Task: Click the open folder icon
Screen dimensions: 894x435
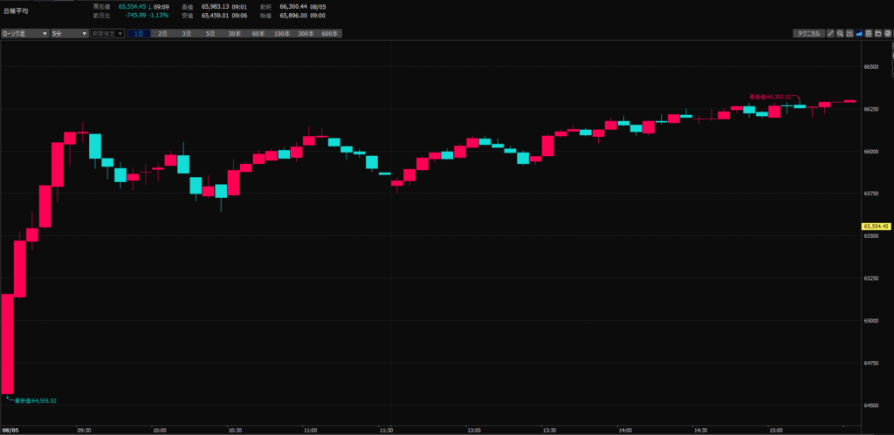Action: (878, 34)
